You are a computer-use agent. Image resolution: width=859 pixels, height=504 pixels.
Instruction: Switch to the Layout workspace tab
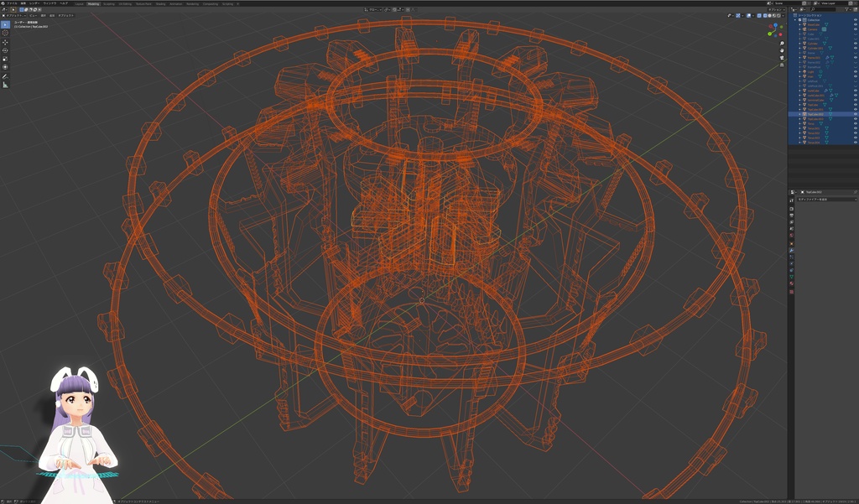pos(80,3)
